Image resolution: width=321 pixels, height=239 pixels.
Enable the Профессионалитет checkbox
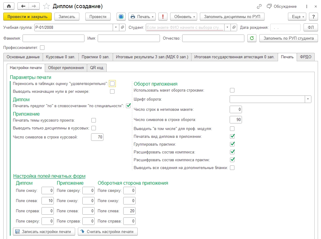[42, 48]
